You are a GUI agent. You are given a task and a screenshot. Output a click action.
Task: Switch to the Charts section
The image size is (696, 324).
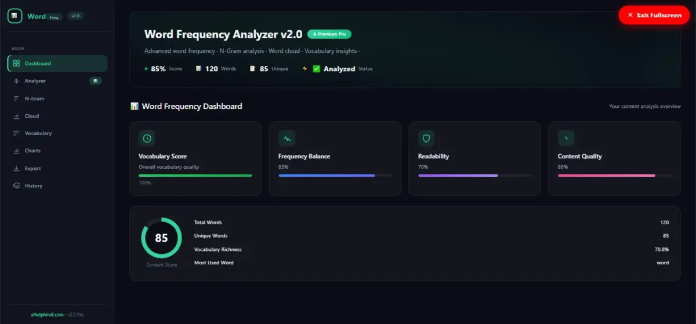pyautogui.click(x=57, y=151)
